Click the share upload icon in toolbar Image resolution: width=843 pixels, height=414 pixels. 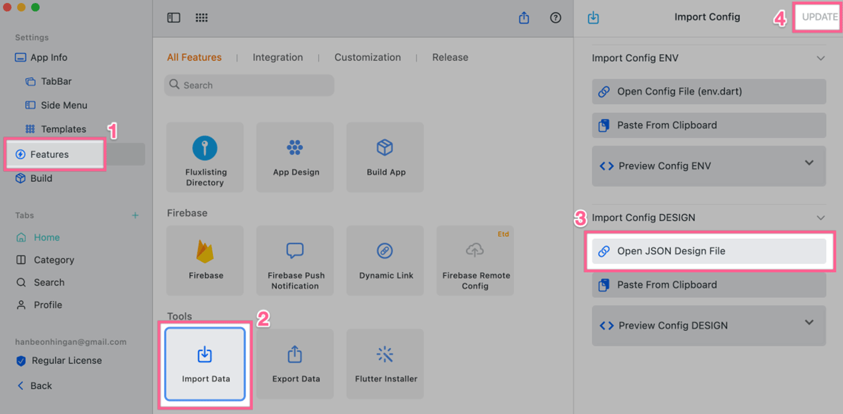pyautogui.click(x=524, y=18)
